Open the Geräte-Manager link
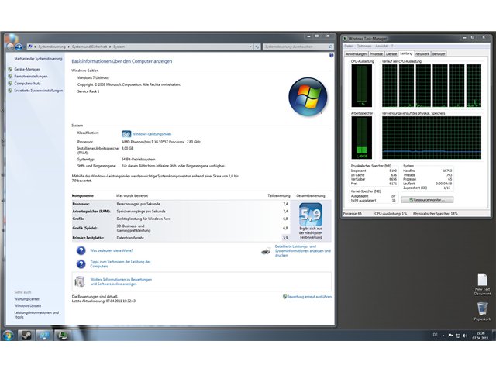The width and height of the screenshot is (496, 372). coord(27,69)
